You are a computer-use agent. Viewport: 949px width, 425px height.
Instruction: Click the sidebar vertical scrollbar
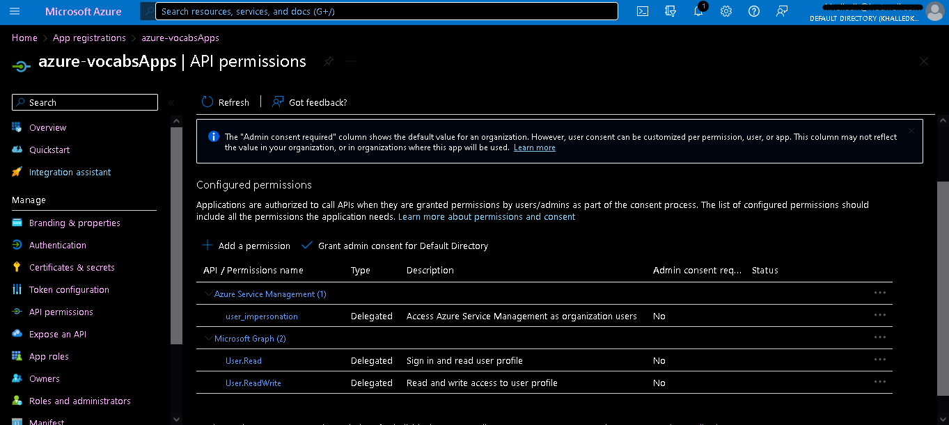(176, 235)
